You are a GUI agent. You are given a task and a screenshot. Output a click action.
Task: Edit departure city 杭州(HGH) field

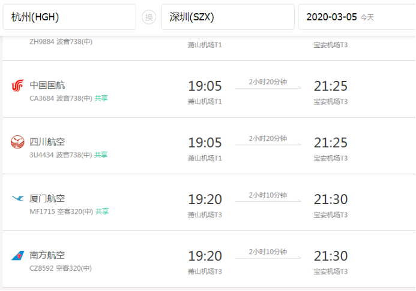[69, 17]
